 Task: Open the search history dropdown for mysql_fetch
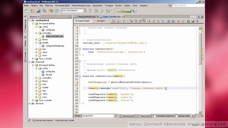point(115,116)
